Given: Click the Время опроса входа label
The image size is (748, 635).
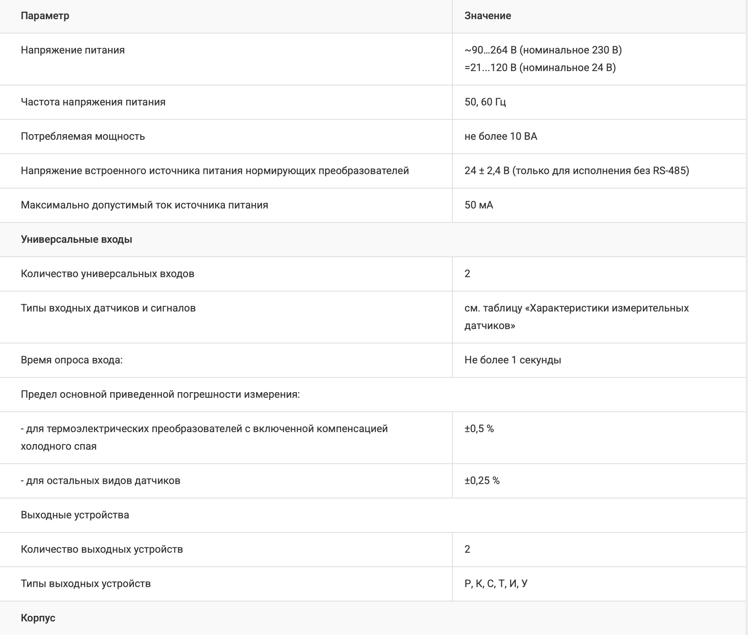Looking at the screenshot, I should [x=72, y=360].
